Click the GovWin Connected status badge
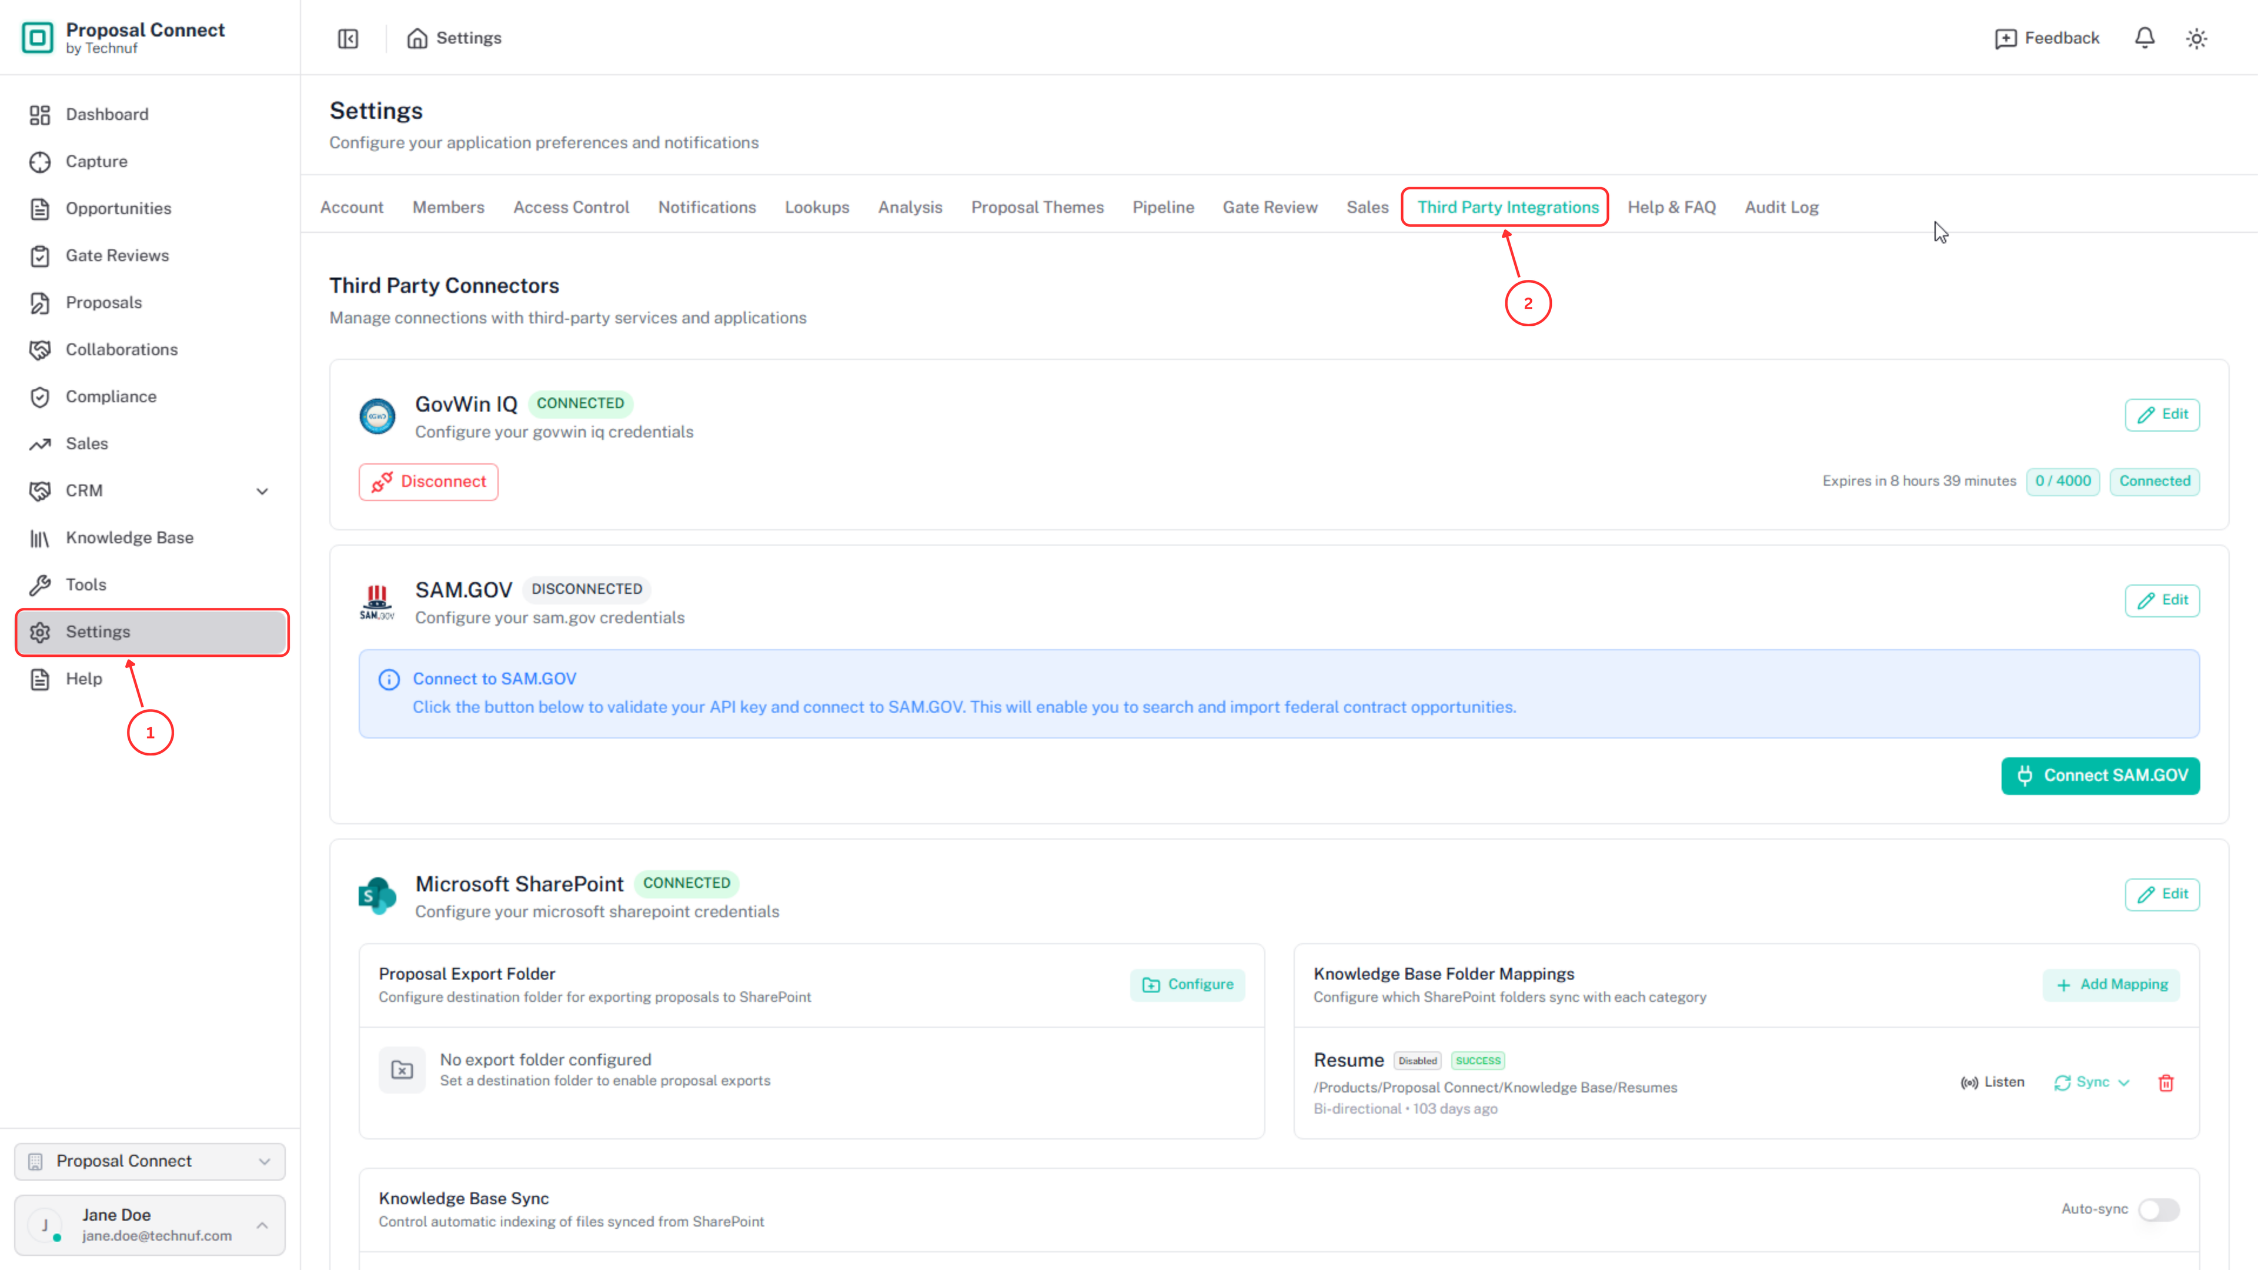Screen dimensions: 2258x1270 (x=2155, y=481)
